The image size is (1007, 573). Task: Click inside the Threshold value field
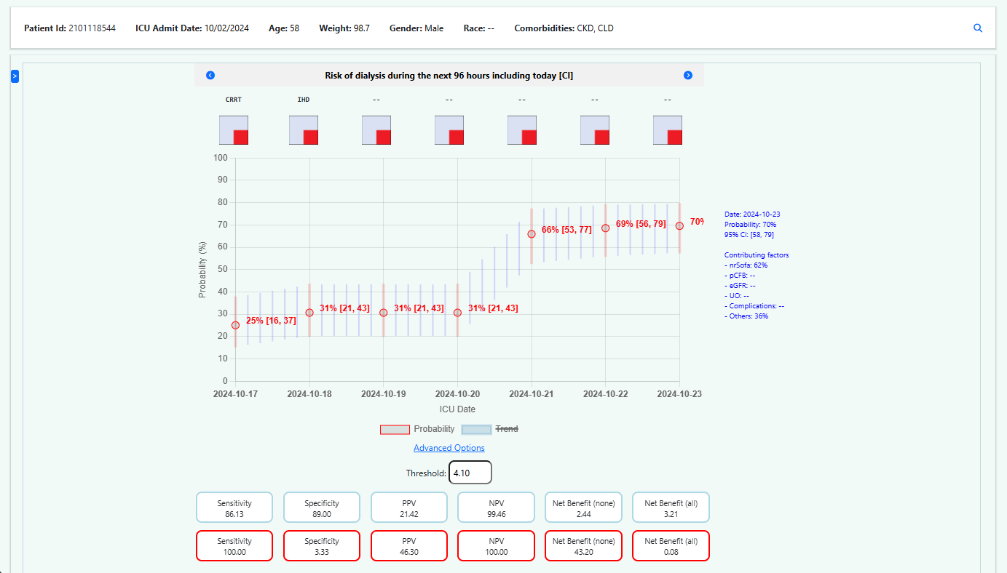(x=470, y=472)
